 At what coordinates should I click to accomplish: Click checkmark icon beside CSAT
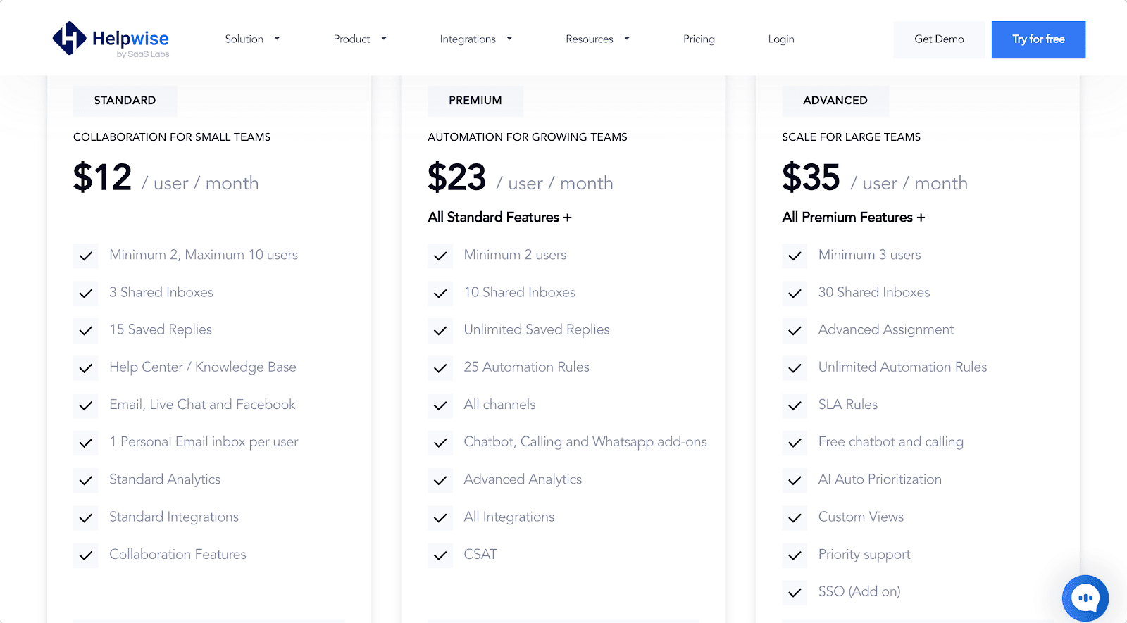click(x=440, y=555)
